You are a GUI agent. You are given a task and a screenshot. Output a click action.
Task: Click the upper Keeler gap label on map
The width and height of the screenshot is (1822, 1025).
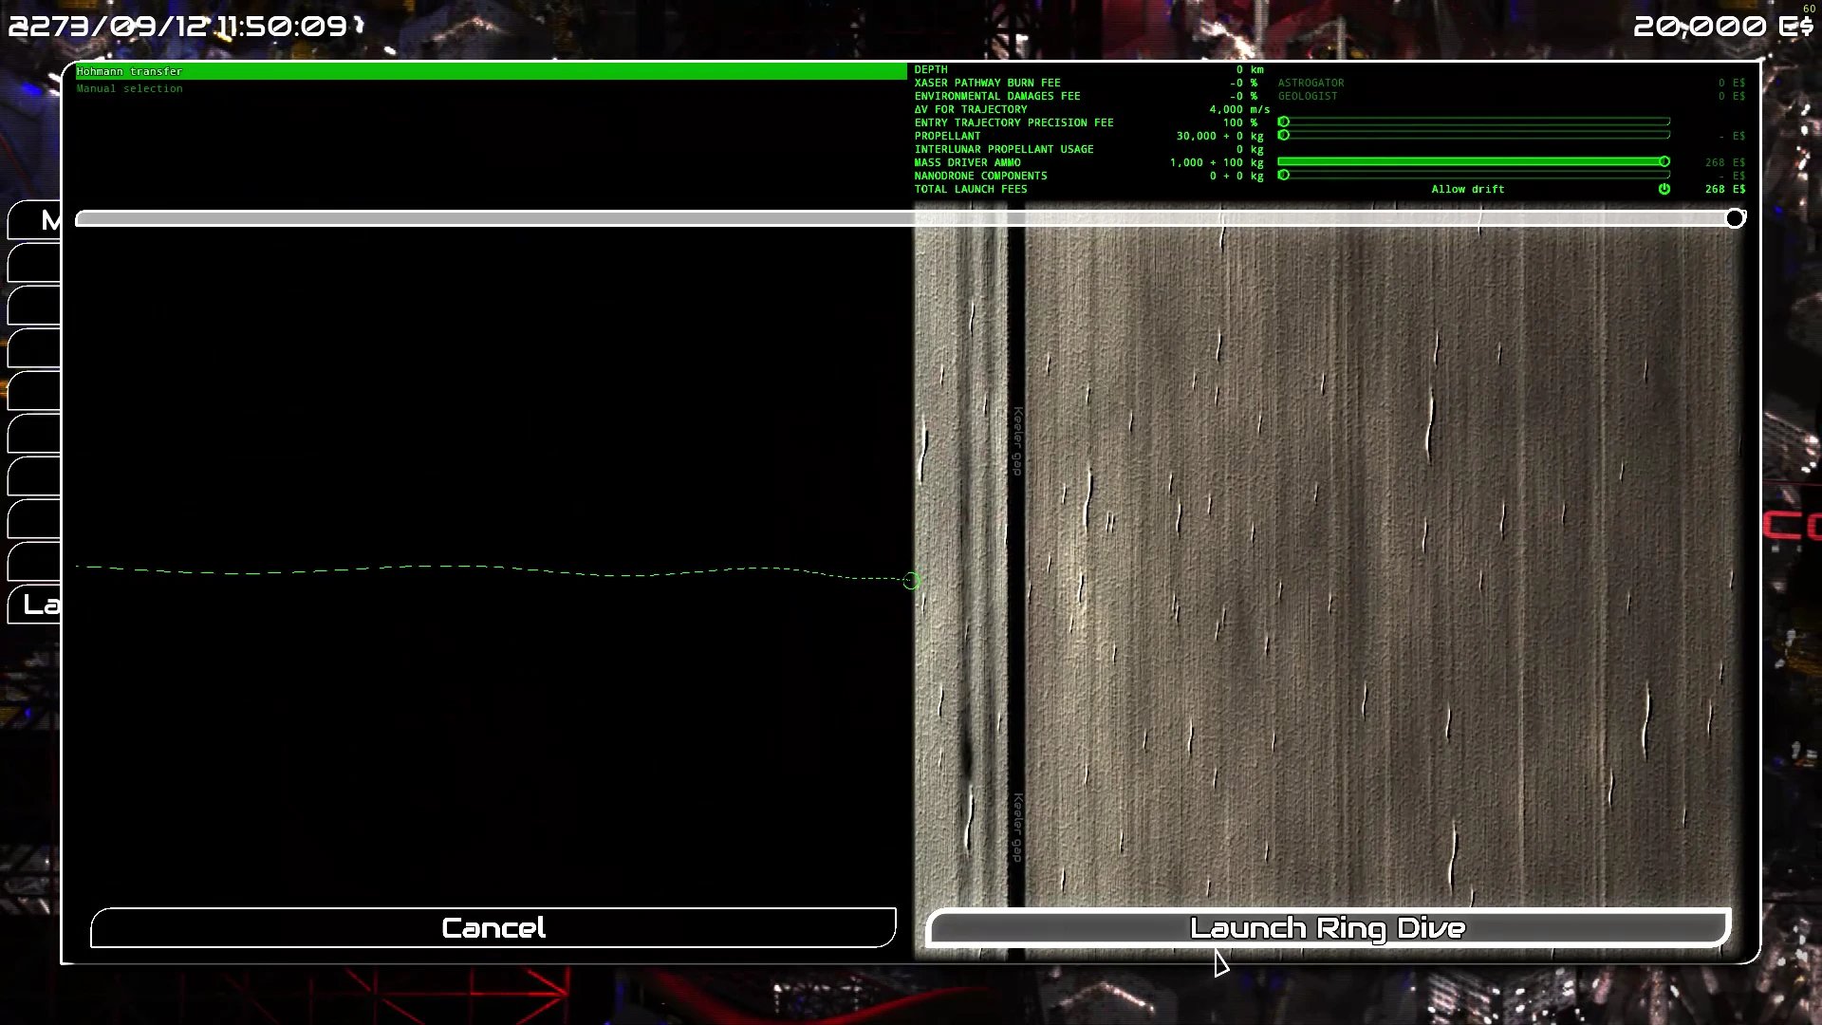coord(1017,441)
